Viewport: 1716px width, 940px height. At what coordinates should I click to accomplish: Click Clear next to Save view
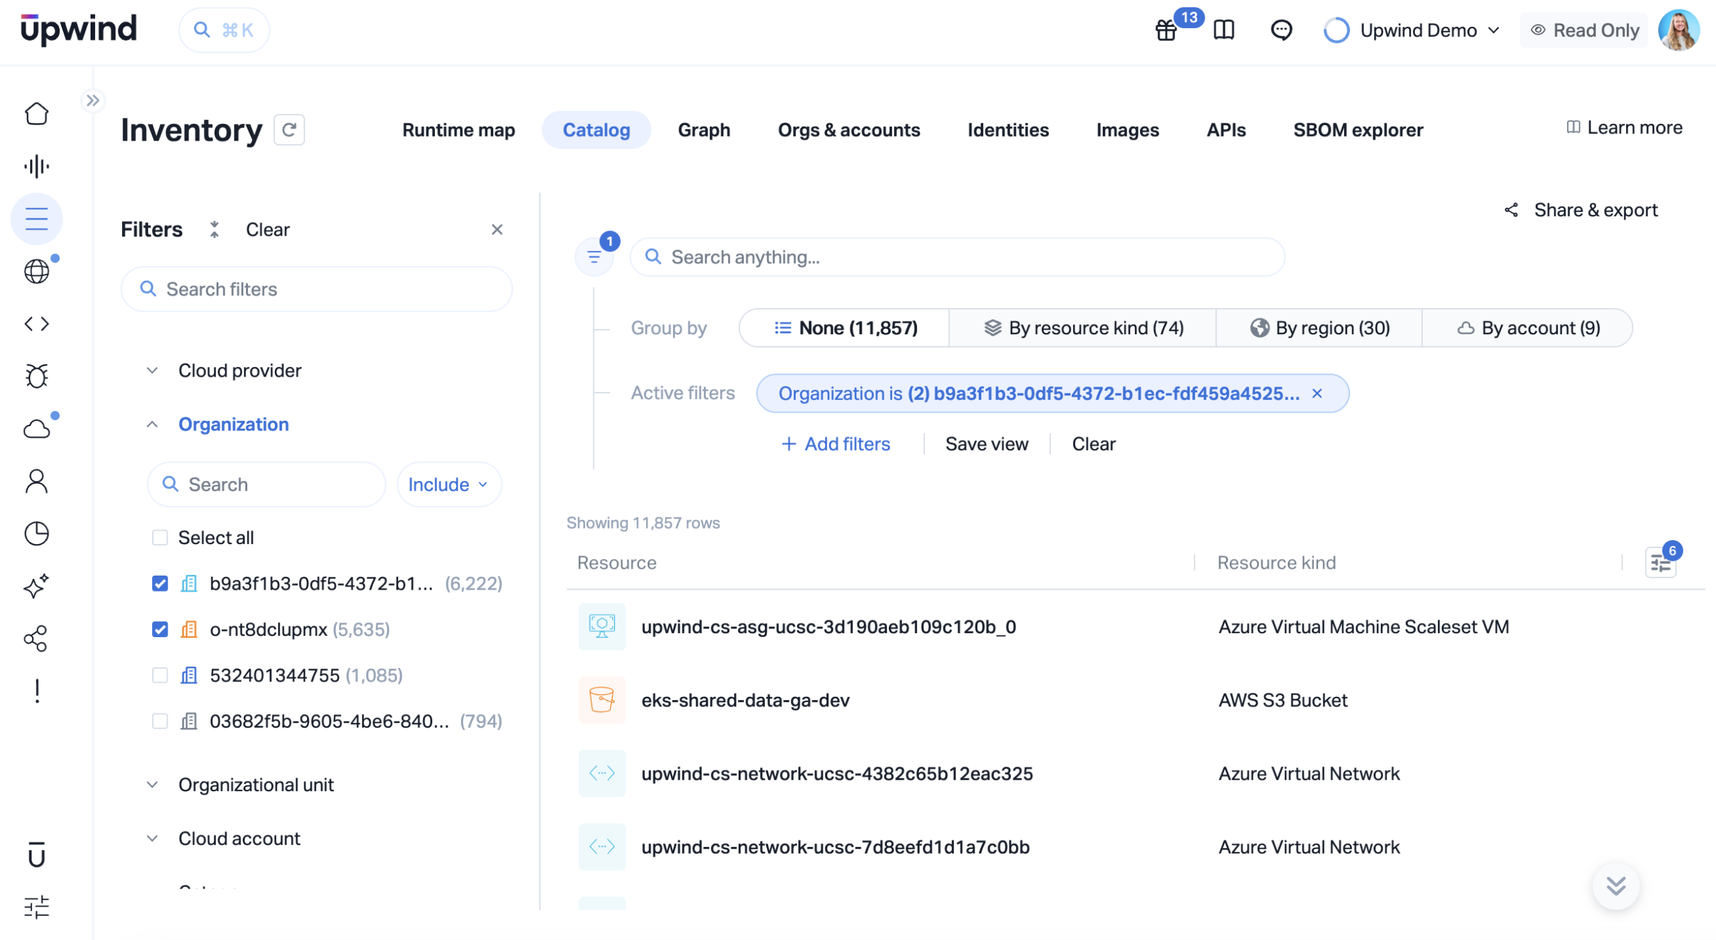pos(1093,444)
